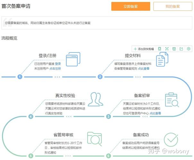Click the text 填写备案信息并上传备案材料
This screenshot has width=194, height=160.
click(133, 64)
